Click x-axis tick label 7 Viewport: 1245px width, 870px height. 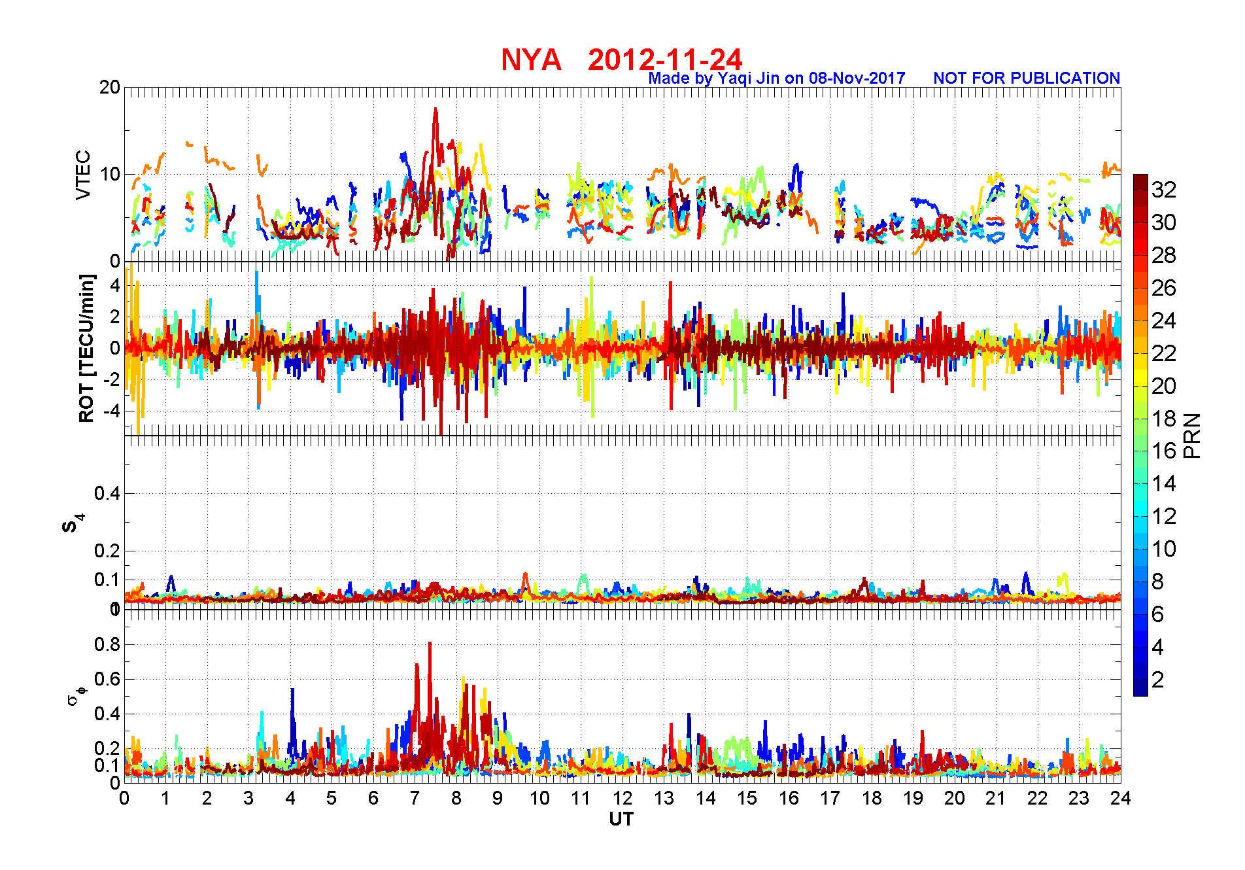click(415, 798)
